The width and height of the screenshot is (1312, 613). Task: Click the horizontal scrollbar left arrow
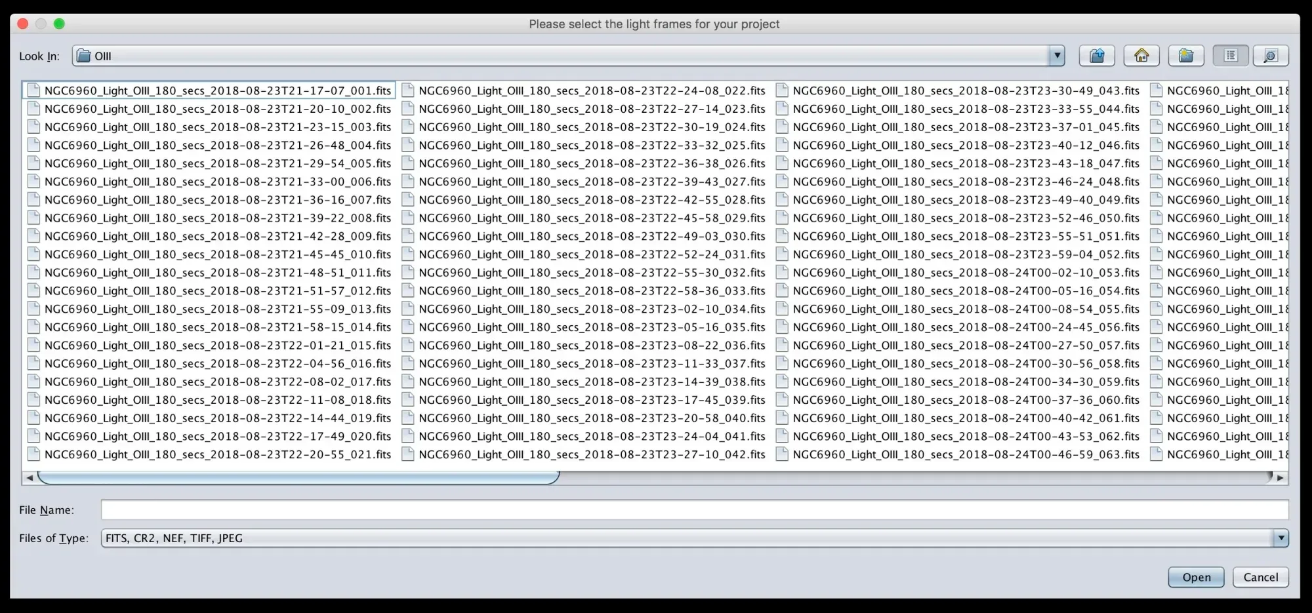30,478
